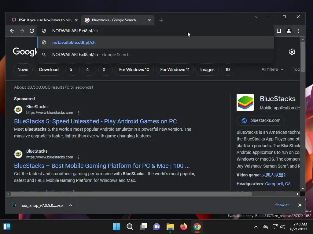Open Chat app in taskbar
The image size is (313, 234).
pyautogui.click(x=157, y=227)
